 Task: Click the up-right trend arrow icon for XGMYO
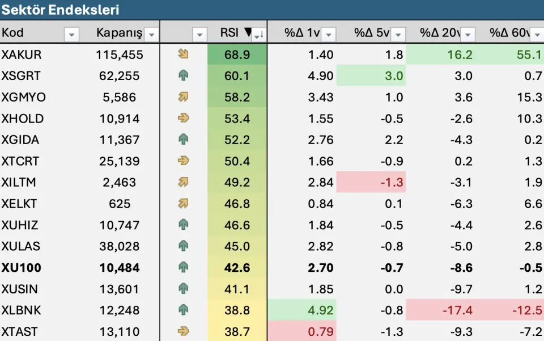point(183,97)
